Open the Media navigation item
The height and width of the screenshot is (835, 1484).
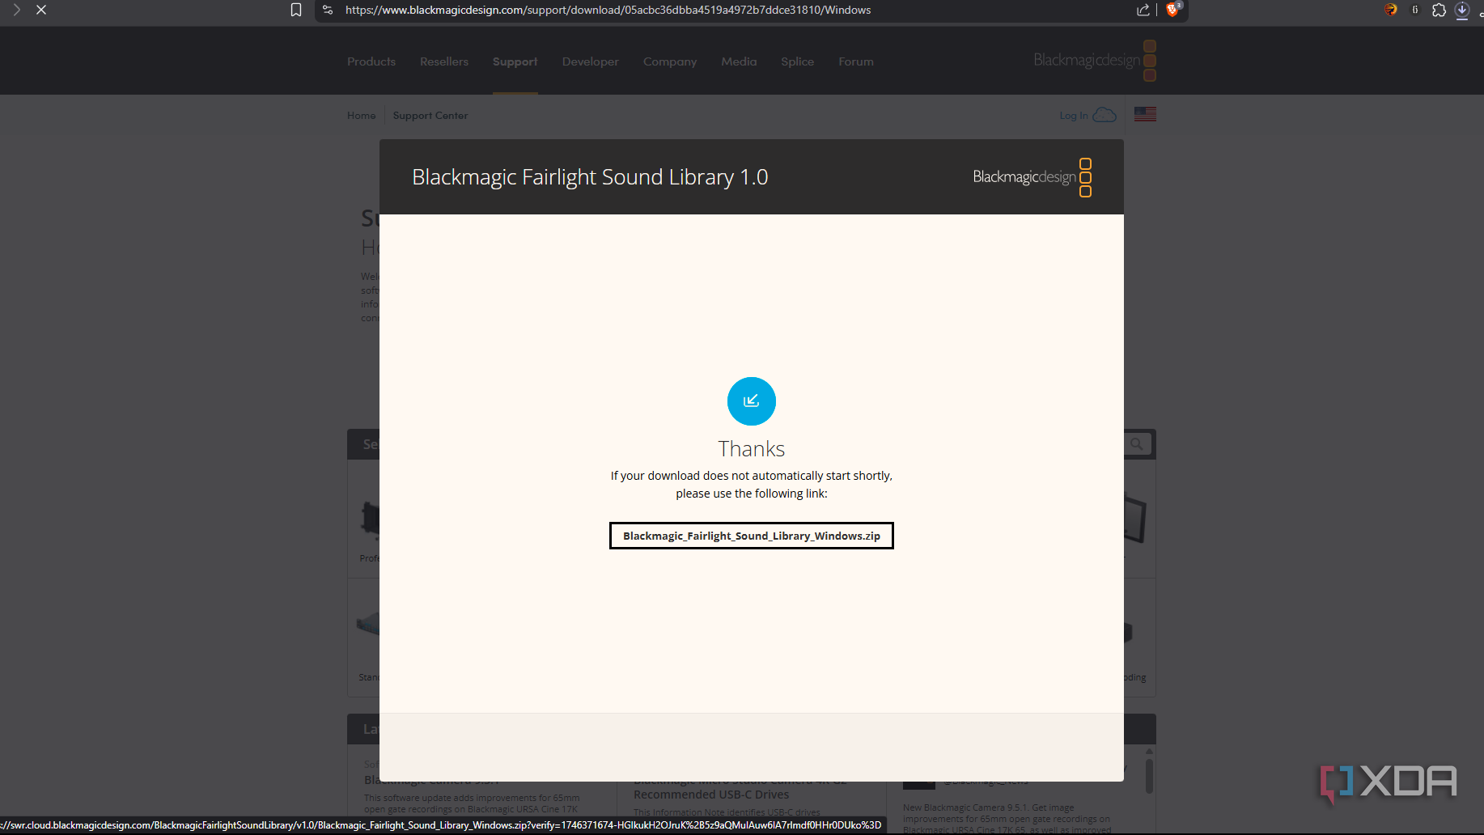coord(739,61)
